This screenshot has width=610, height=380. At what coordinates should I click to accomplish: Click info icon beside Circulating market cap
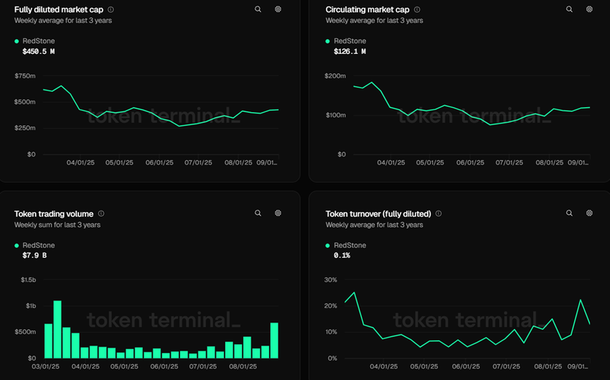point(418,10)
